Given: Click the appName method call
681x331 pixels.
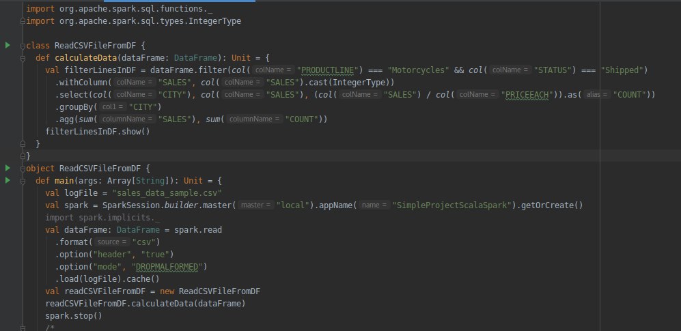Looking at the screenshot, I should coord(337,205).
